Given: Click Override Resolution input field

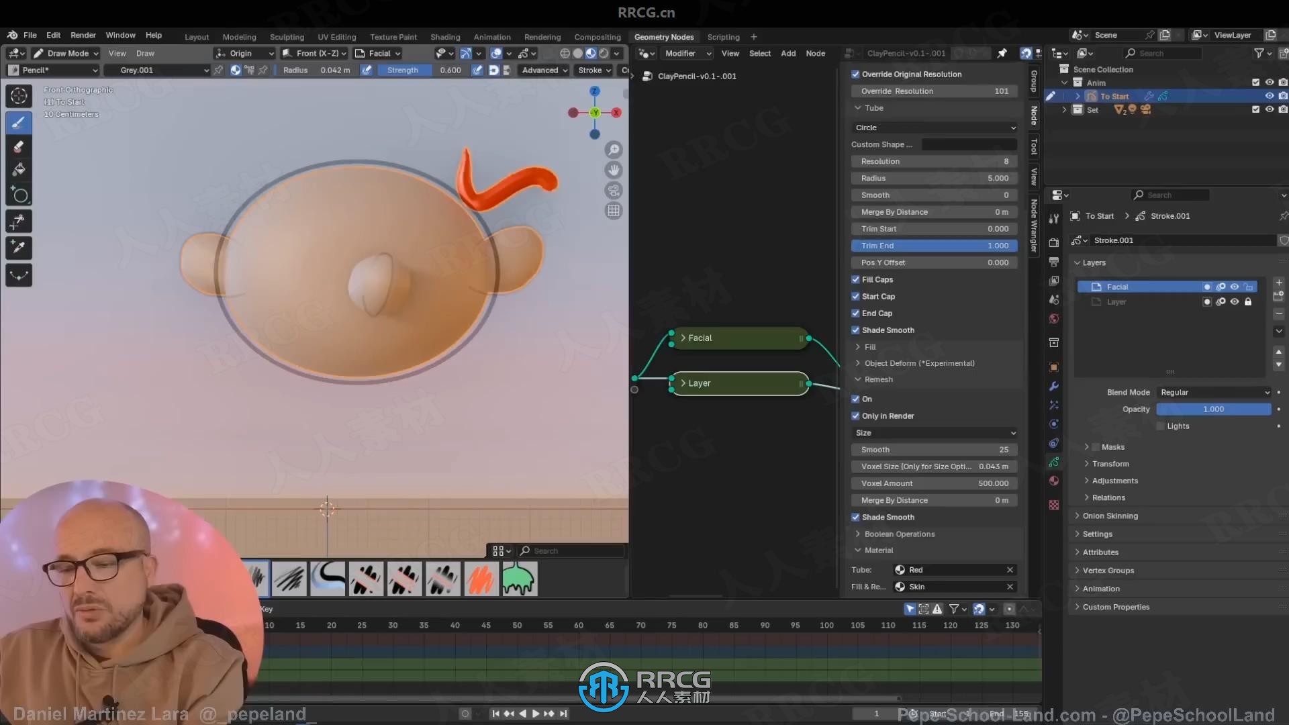Looking at the screenshot, I should point(935,91).
